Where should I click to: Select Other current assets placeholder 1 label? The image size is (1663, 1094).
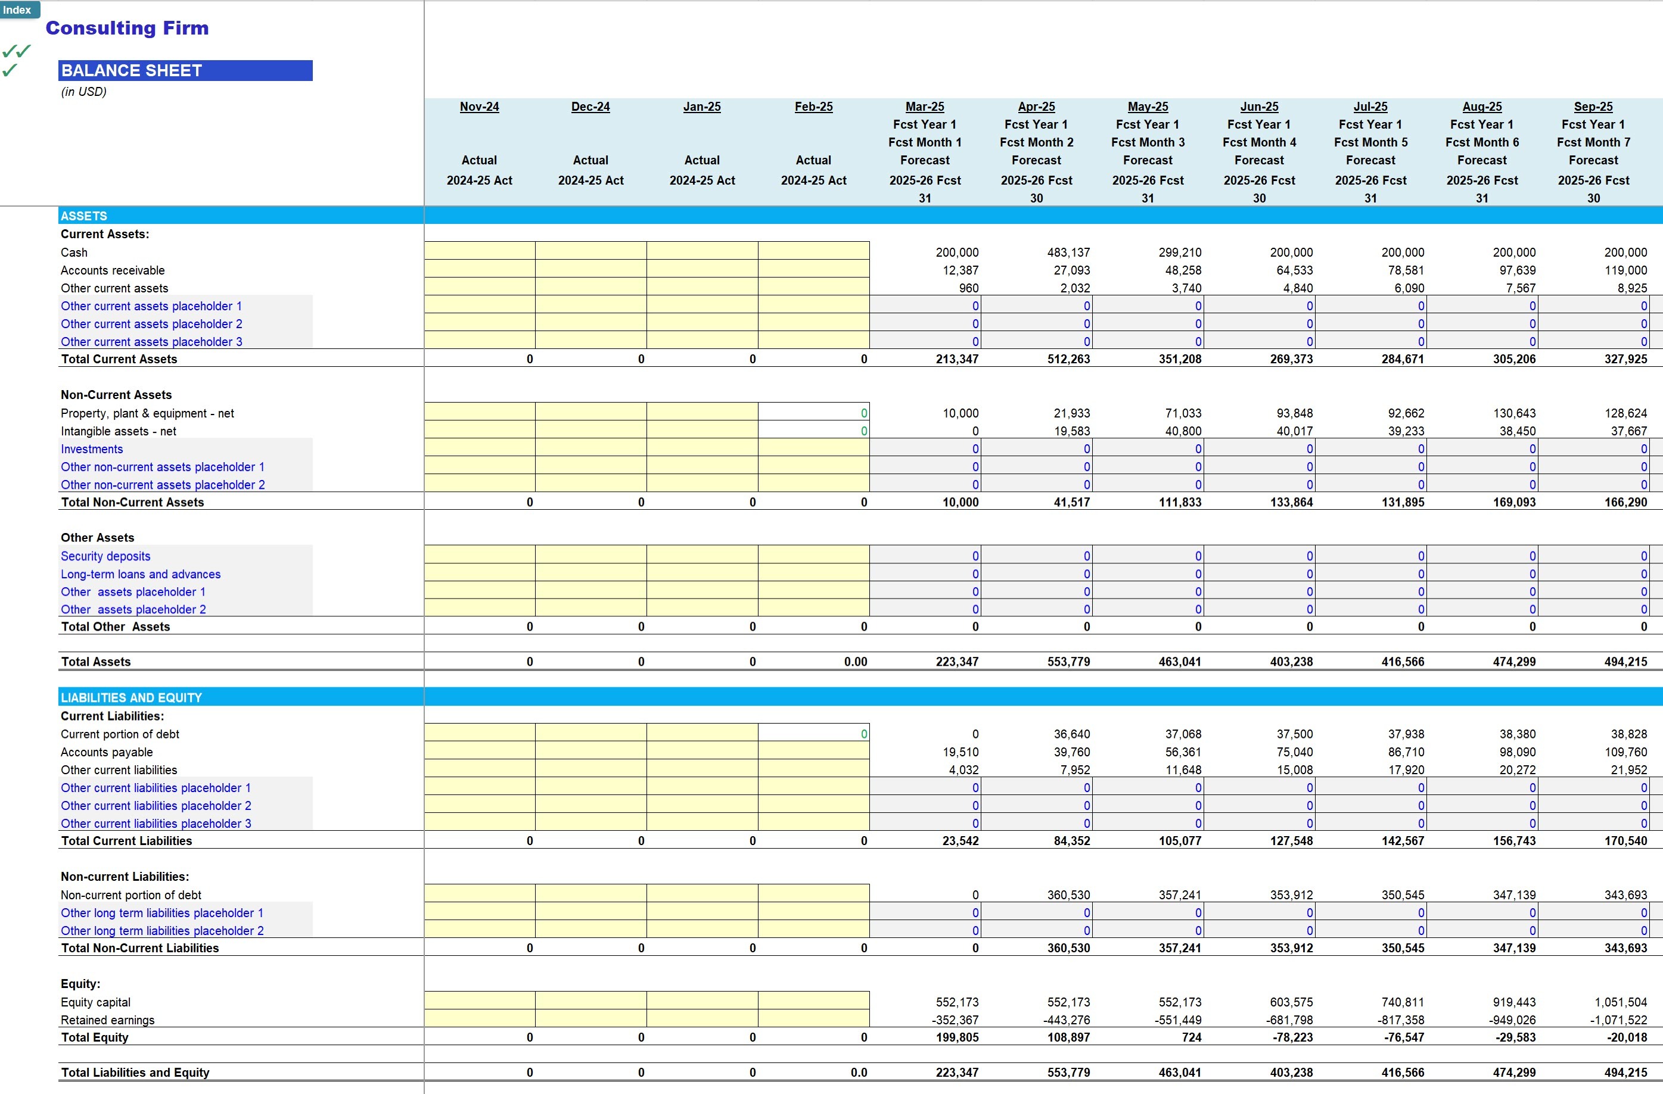click(x=151, y=306)
